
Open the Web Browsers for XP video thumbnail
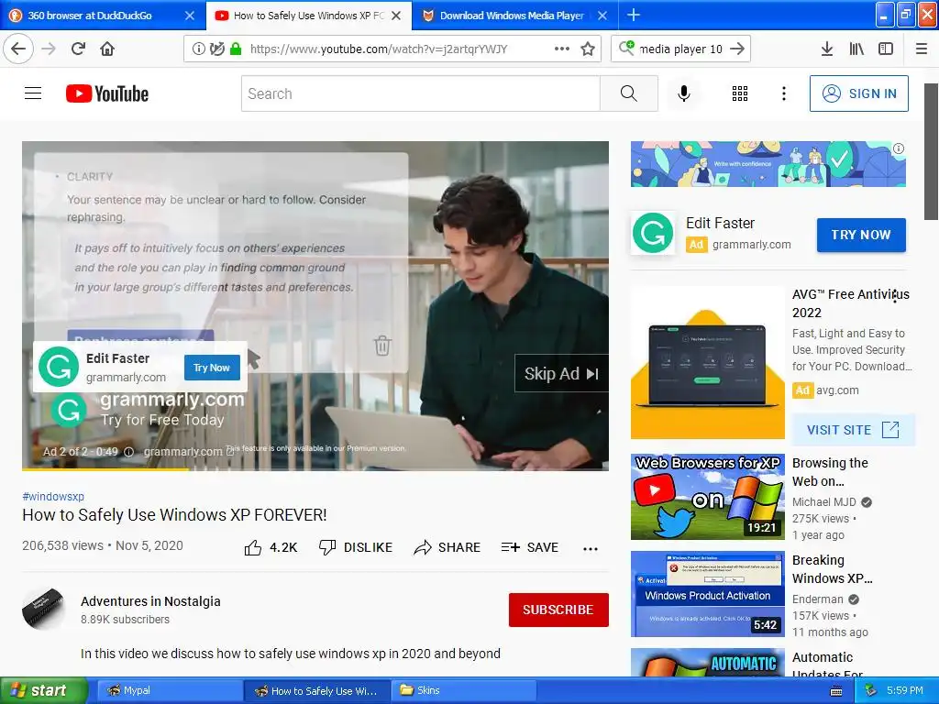707,496
